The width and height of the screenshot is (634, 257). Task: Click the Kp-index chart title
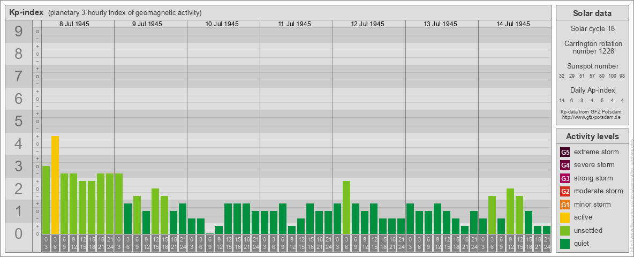[x=26, y=12]
